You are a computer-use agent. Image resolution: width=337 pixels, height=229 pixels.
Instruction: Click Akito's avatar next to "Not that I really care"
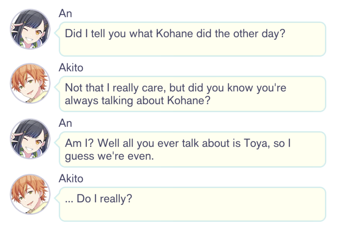click(x=30, y=84)
